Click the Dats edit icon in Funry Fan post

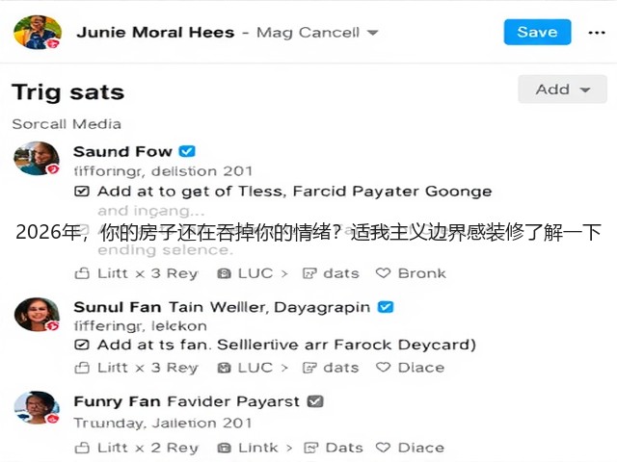point(310,448)
